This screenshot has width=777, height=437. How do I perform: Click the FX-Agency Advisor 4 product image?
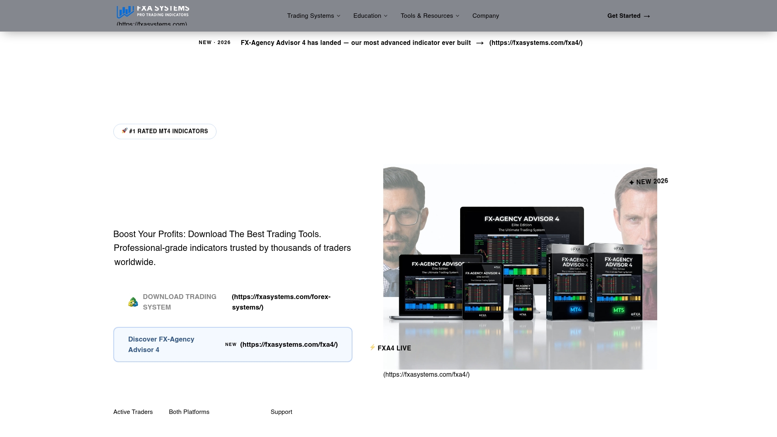coord(520,266)
